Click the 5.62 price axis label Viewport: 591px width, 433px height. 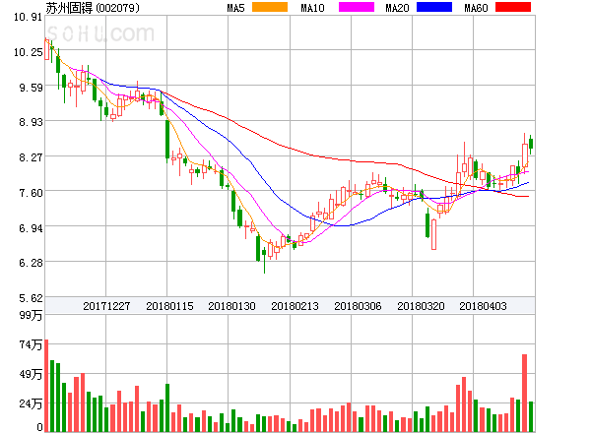(x=31, y=298)
